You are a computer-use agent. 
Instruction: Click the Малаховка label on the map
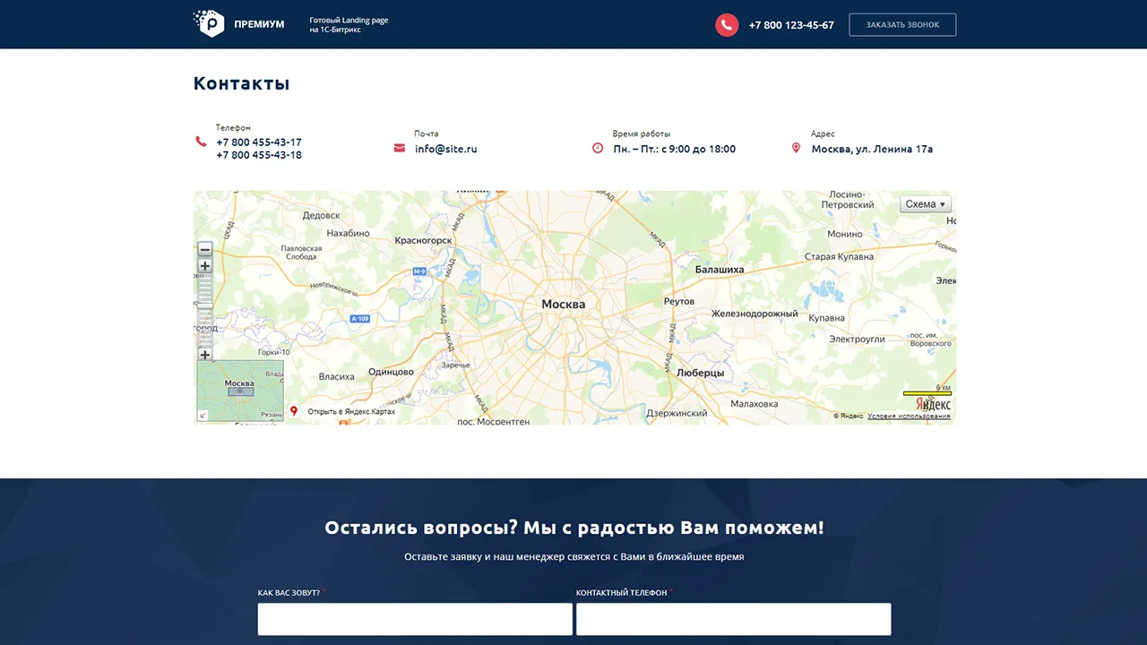754,403
